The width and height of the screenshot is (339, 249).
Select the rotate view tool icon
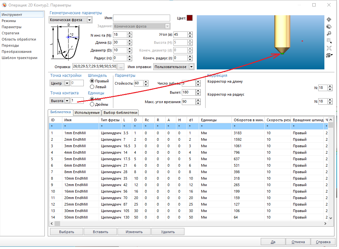tap(329, 19)
